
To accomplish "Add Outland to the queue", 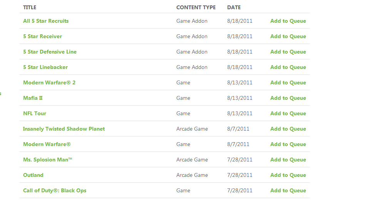I will tap(288, 175).
